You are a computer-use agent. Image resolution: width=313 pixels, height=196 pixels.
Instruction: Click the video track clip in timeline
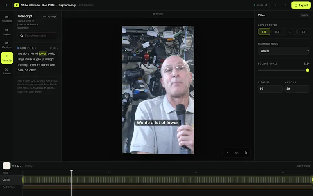click(x=168, y=180)
